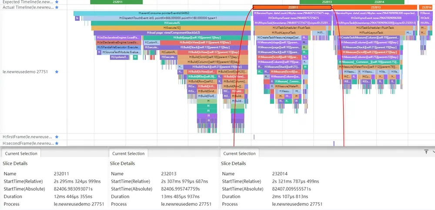Click the star next to H:firstFrame row

click(57, 137)
